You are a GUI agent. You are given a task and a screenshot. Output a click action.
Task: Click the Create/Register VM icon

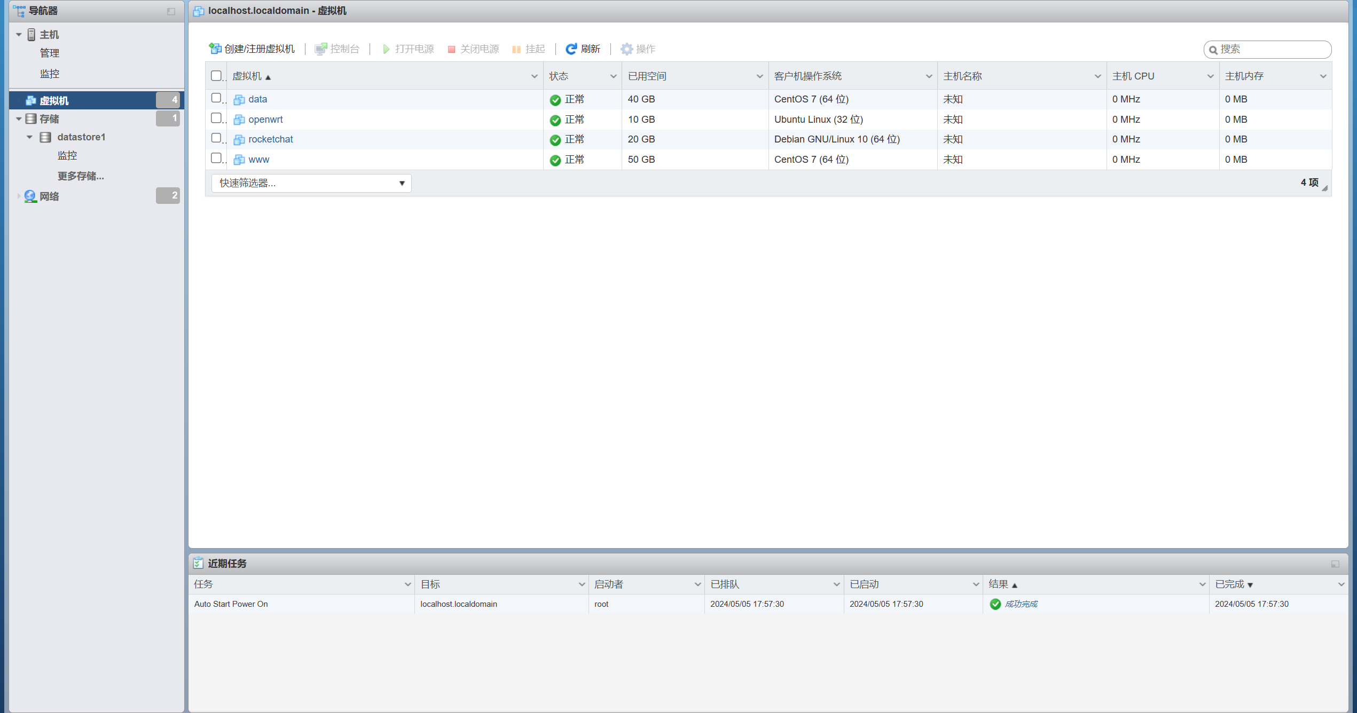coord(215,49)
